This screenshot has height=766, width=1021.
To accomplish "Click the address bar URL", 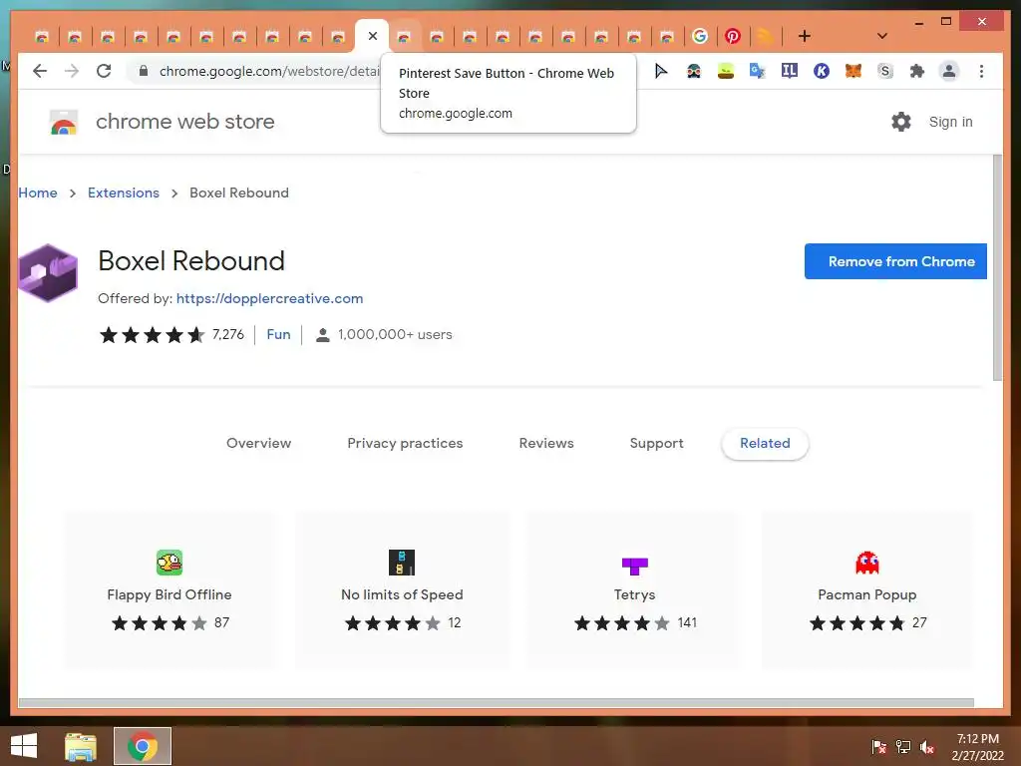I will coord(268,71).
